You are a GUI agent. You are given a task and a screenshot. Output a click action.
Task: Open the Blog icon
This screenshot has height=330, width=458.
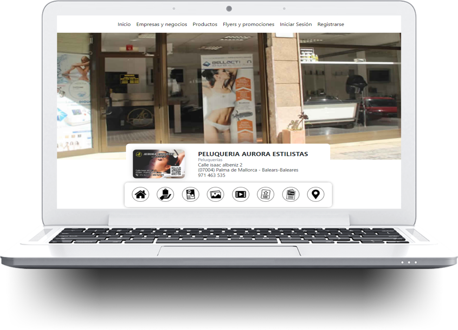pyautogui.click(x=290, y=194)
